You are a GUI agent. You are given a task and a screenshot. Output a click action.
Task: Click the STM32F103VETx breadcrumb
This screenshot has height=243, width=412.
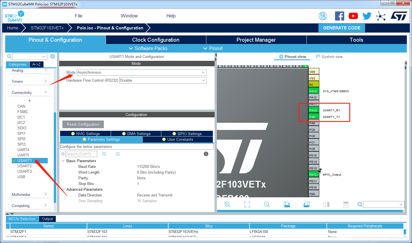coord(47,28)
